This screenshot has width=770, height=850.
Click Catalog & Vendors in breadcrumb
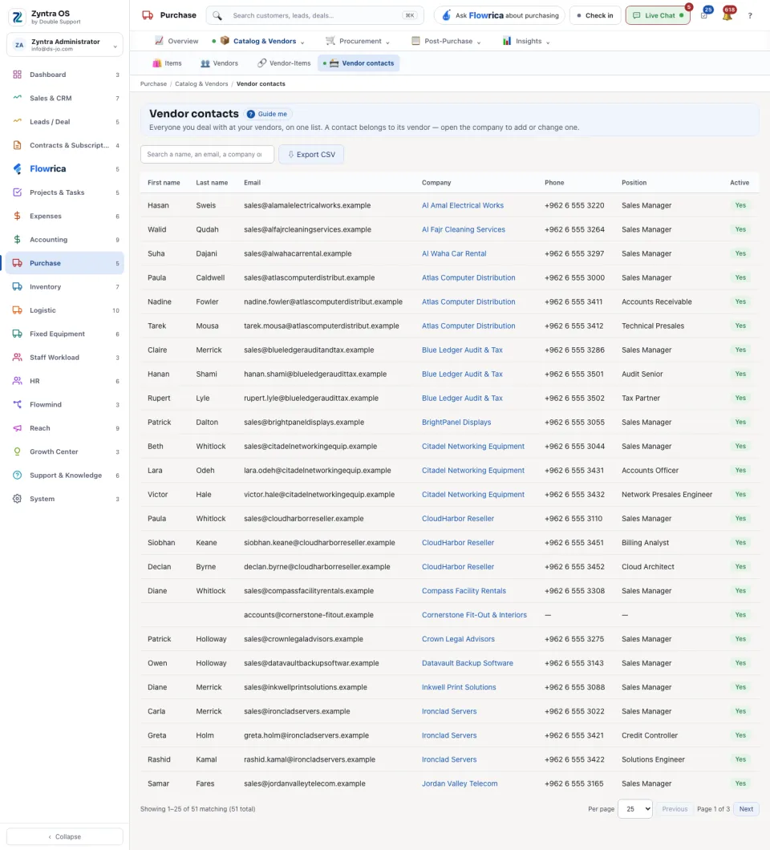pyautogui.click(x=201, y=84)
